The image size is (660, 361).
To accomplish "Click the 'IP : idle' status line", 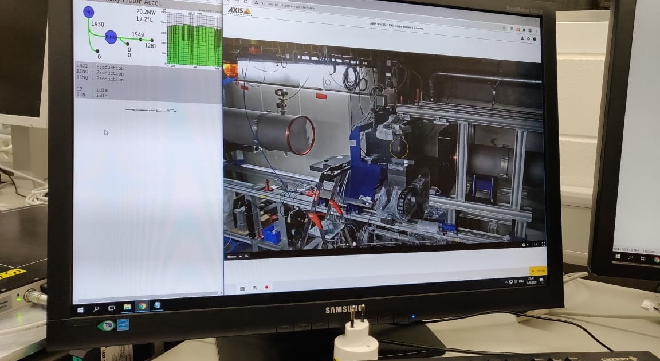I will click(92, 89).
